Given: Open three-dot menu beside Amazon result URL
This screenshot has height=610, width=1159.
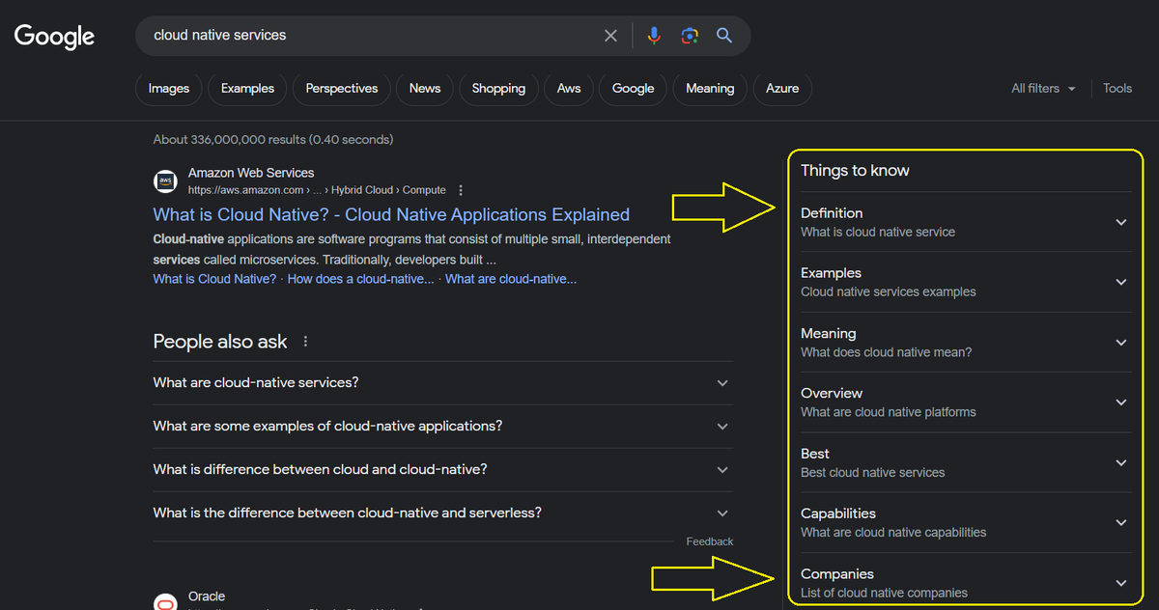Looking at the screenshot, I should 461,190.
